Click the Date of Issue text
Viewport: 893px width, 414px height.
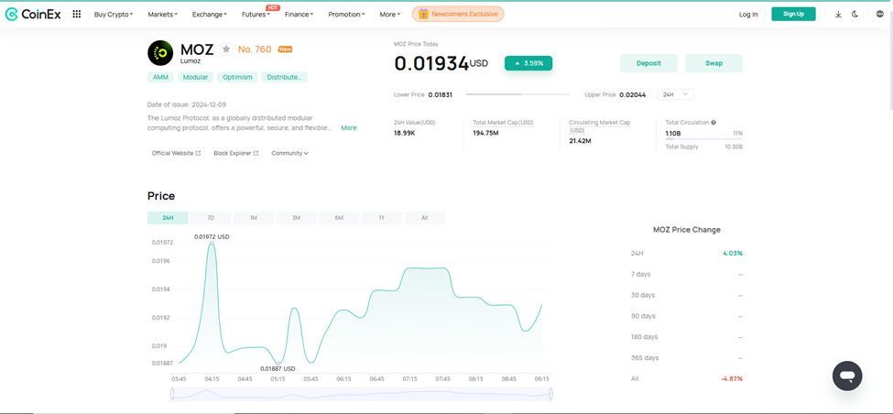[187, 104]
